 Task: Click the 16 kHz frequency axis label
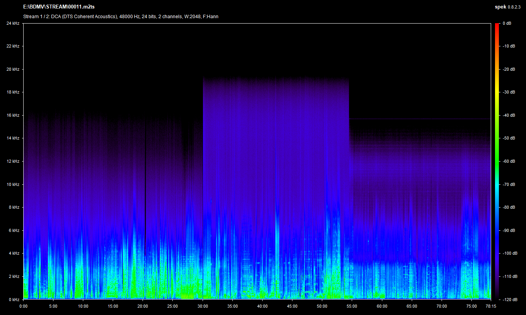13,115
